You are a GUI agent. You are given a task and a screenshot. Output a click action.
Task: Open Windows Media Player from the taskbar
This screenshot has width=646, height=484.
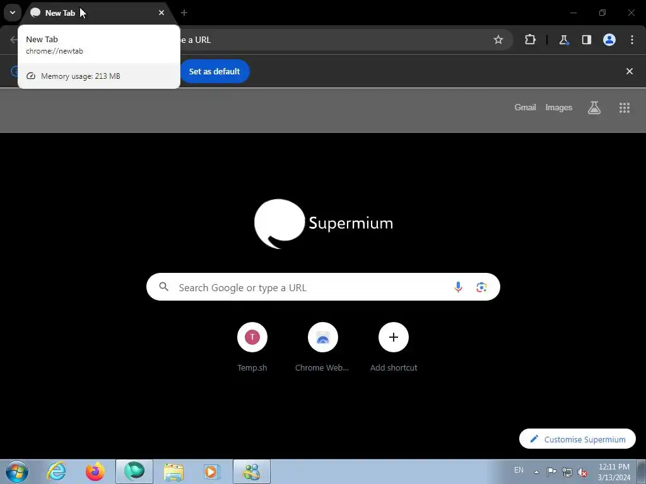213,471
